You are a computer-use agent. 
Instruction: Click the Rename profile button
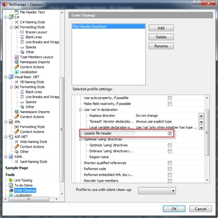pyautogui.click(x=161, y=46)
